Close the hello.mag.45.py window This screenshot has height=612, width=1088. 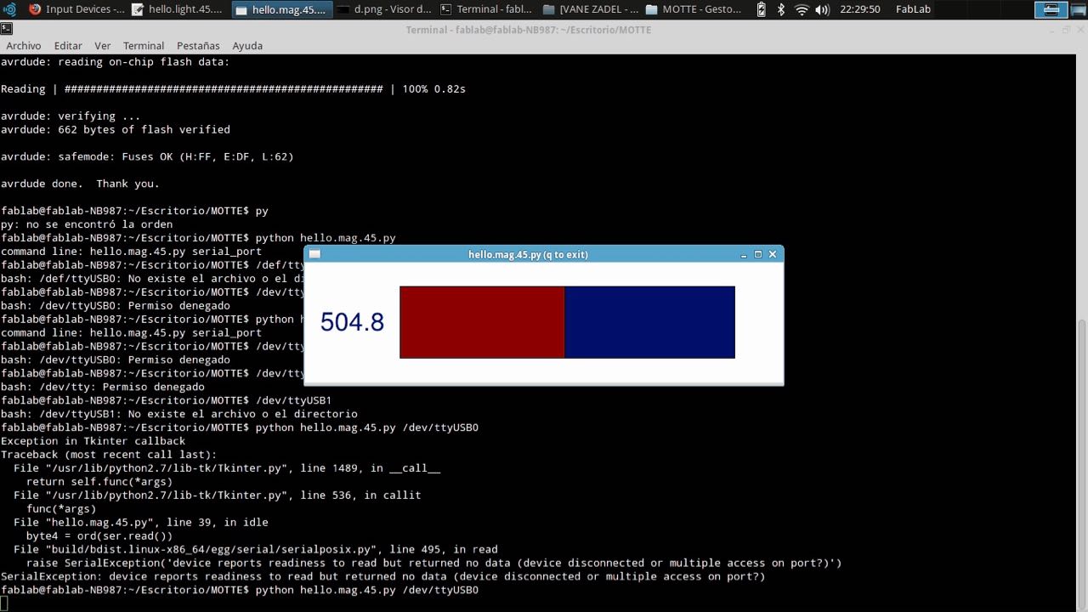(772, 254)
